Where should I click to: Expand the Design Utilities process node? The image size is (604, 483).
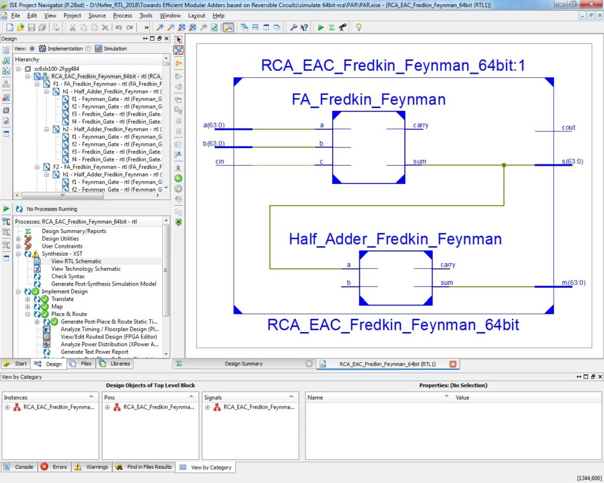[x=18, y=239]
